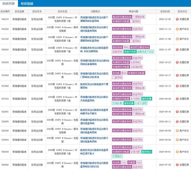Click the green 无零配件 tag
The height and width of the screenshot is (169, 191).
point(117,156)
